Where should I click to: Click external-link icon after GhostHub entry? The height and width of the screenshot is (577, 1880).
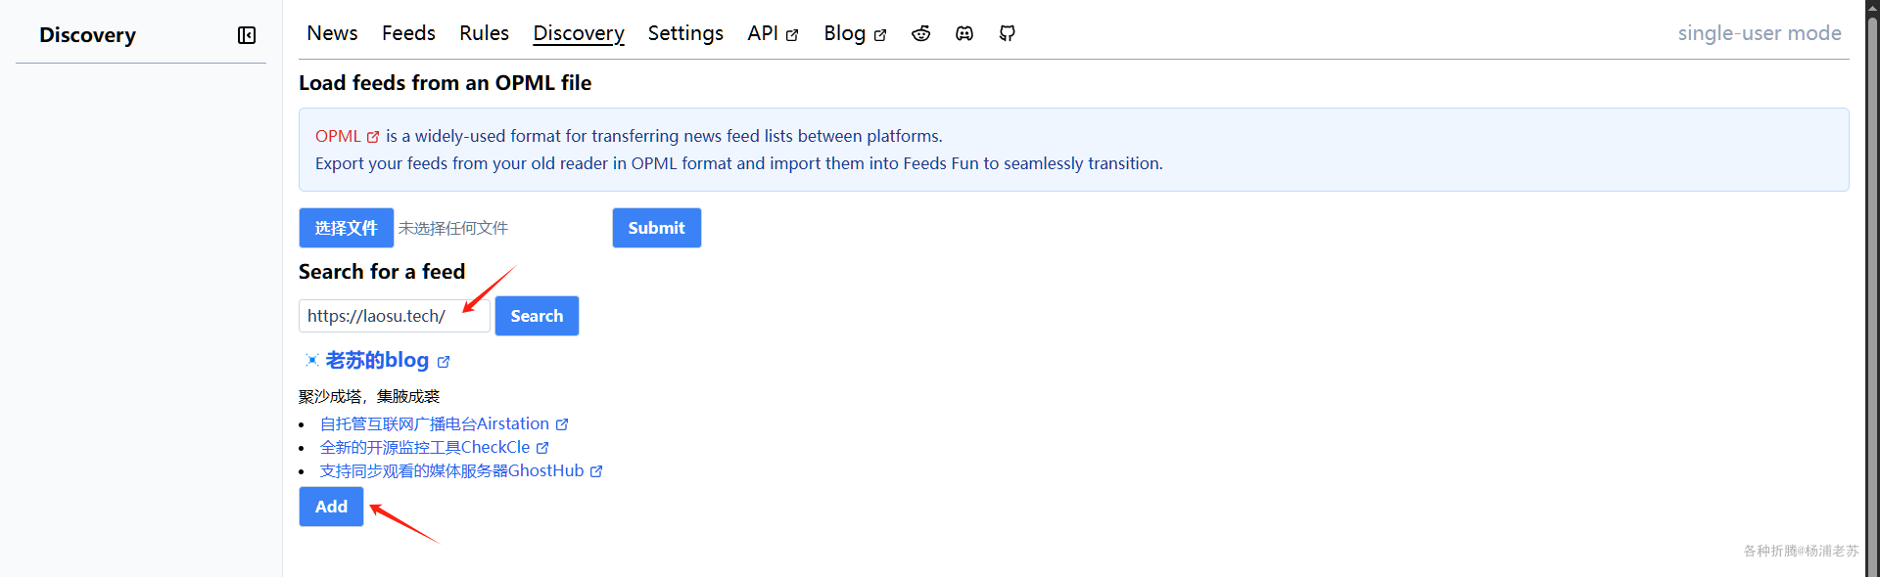596,471
